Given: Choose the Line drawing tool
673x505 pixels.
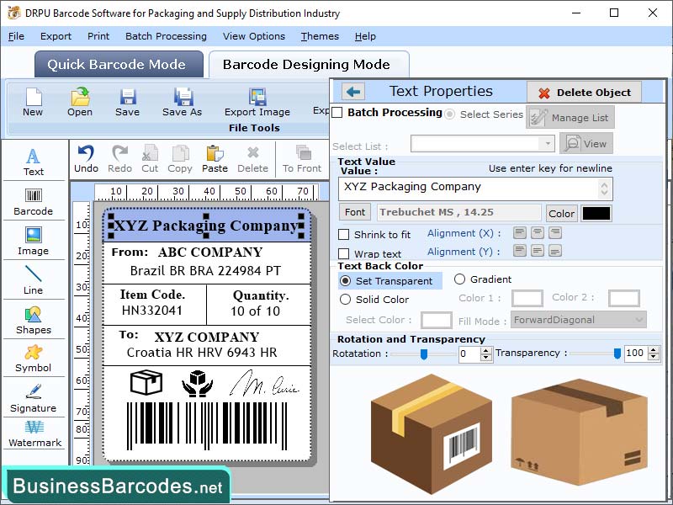Looking at the screenshot, I should (34, 280).
